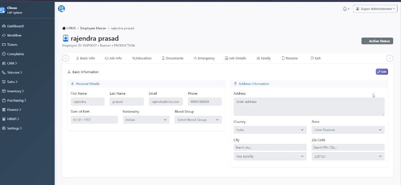Expand the Settings sidebar menu
401x185 pixels.
(21, 128)
